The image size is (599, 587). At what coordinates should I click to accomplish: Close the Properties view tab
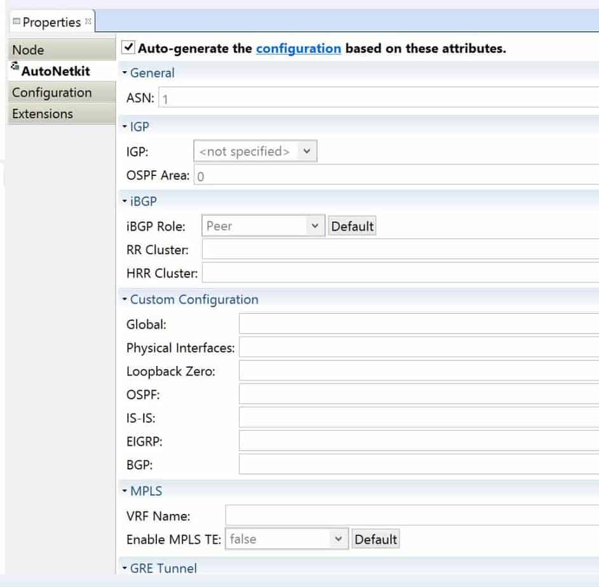click(x=88, y=22)
